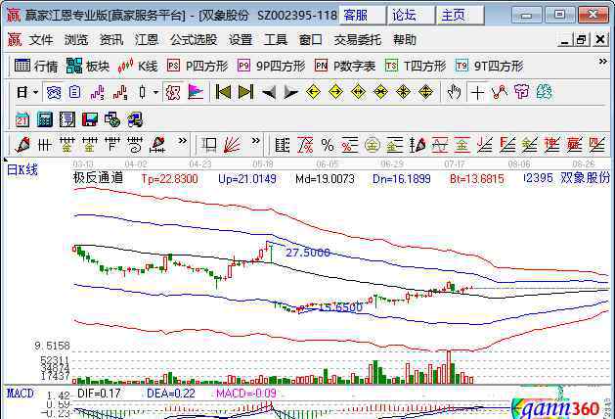The image size is (615, 419).
Task: Click the 主页 homepage button
Action: [461, 16]
